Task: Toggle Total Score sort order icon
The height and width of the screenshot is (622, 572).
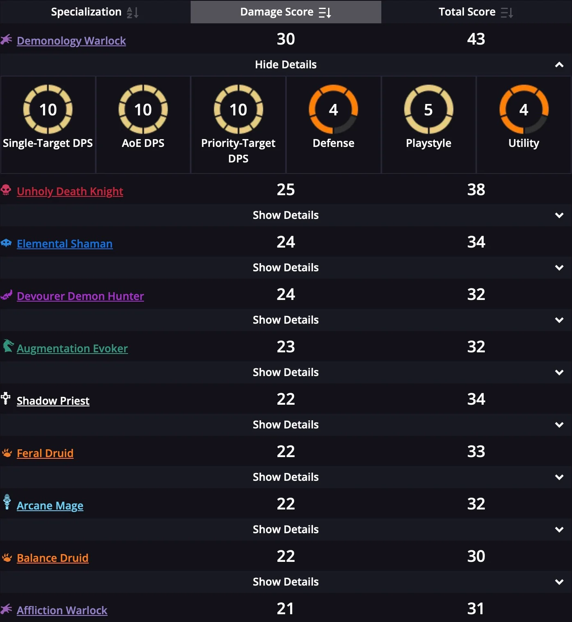Action: click(x=507, y=13)
